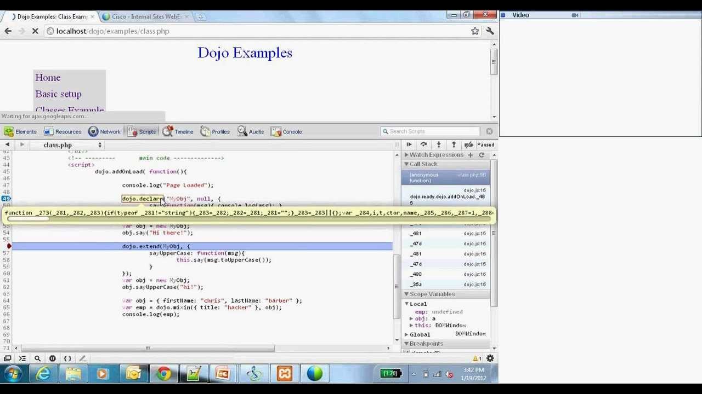Navigate to next script file arrow
The width and height of the screenshot is (702, 394).
point(22,145)
